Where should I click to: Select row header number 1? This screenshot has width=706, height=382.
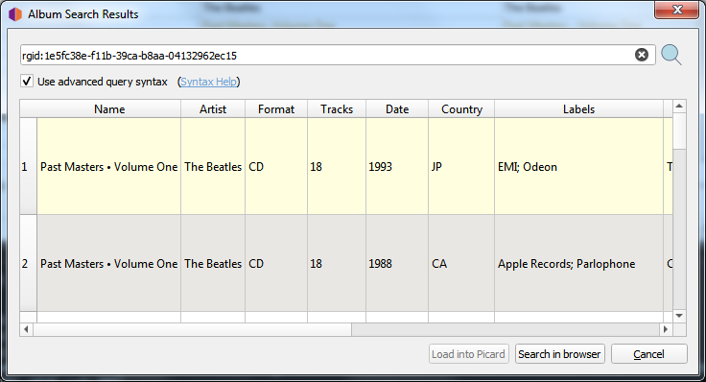pos(29,166)
